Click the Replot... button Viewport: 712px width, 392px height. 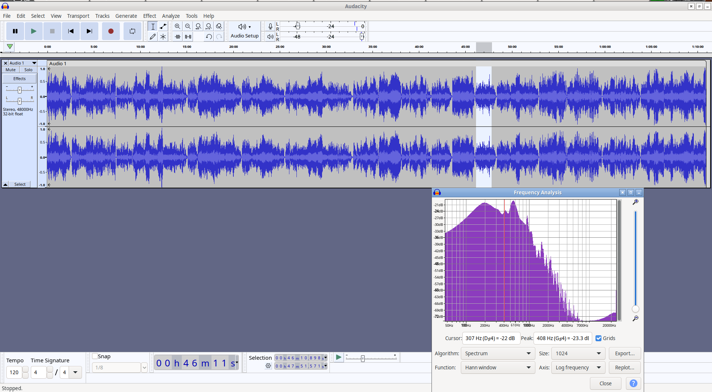click(x=625, y=368)
